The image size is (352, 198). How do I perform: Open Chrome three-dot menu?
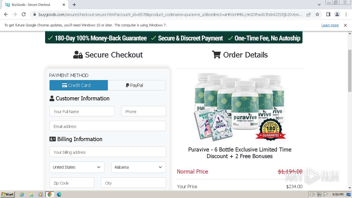point(346,14)
